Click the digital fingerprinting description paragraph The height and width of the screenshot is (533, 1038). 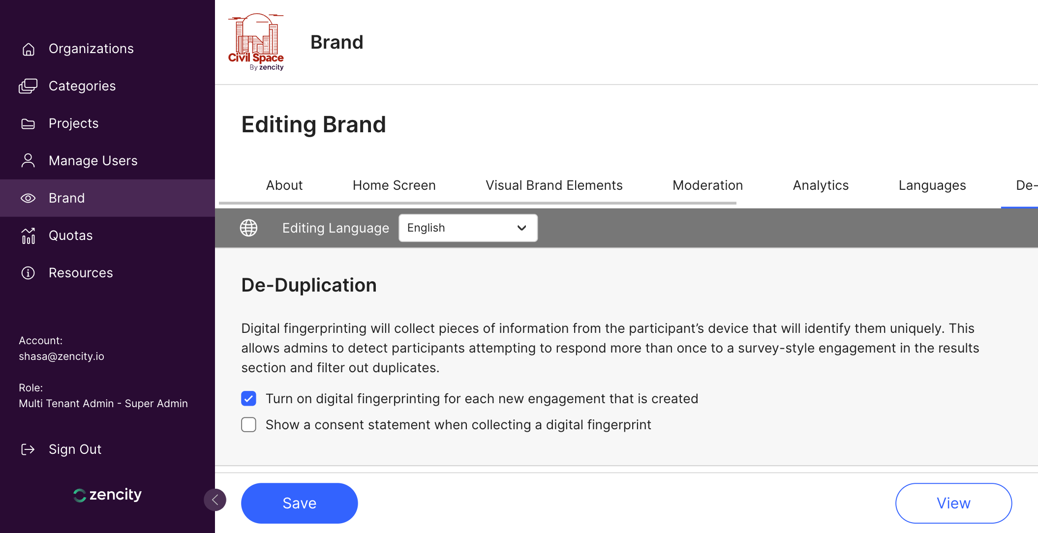(610, 348)
